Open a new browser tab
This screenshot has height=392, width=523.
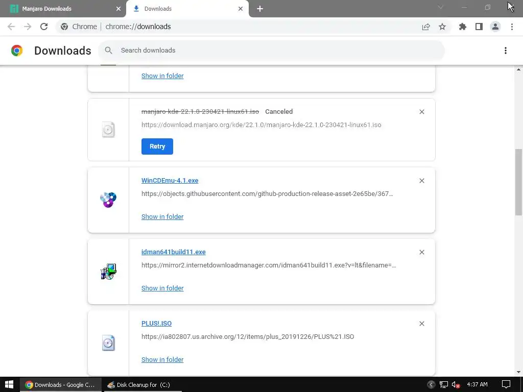coord(260,9)
